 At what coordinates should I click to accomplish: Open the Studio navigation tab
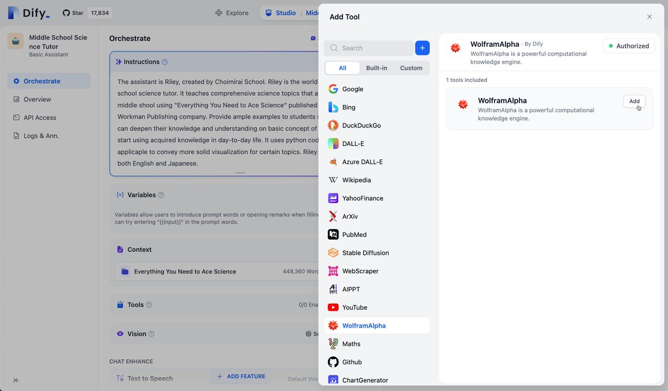(280, 13)
